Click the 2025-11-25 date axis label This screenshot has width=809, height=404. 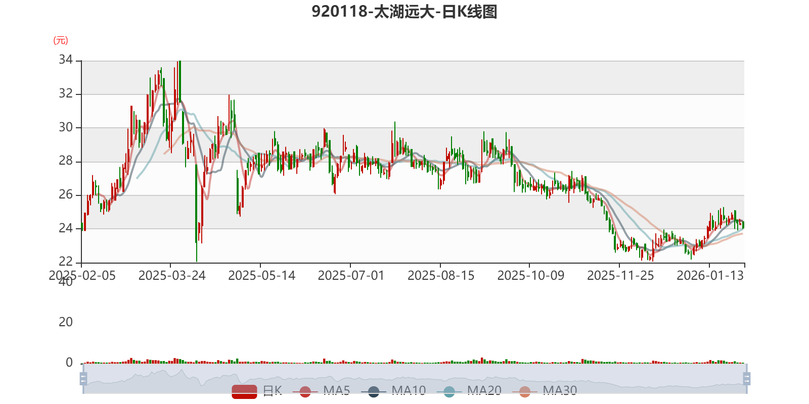coord(620,276)
